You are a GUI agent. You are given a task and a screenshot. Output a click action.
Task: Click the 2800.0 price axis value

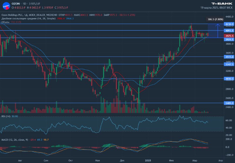229,89
